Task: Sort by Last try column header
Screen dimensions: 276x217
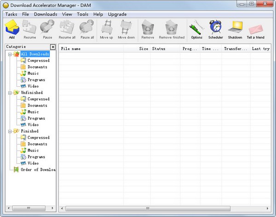Action: pyautogui.click(x=260, y=49)
